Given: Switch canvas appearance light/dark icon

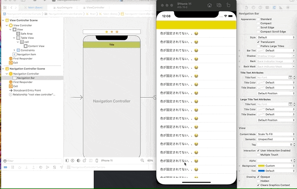Looking at the screenshot, I should pos(78,161).
